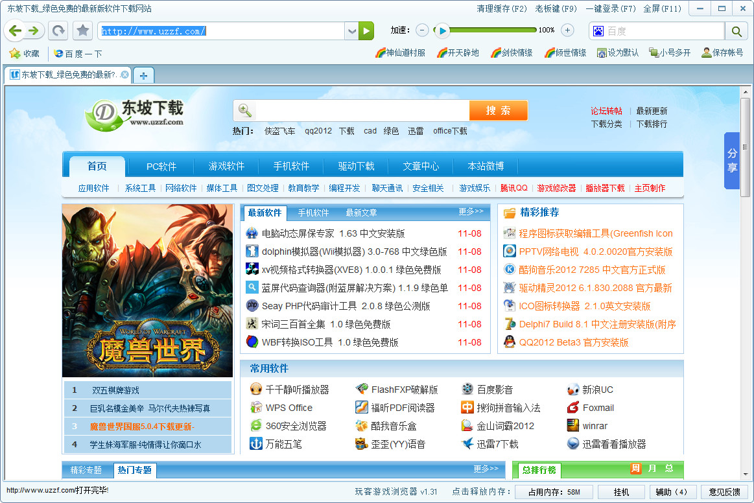Click the Seay PHP代码审计工具 icon
Image resolution: width=754 pixels, height=503 pixels.
(252, 305)
